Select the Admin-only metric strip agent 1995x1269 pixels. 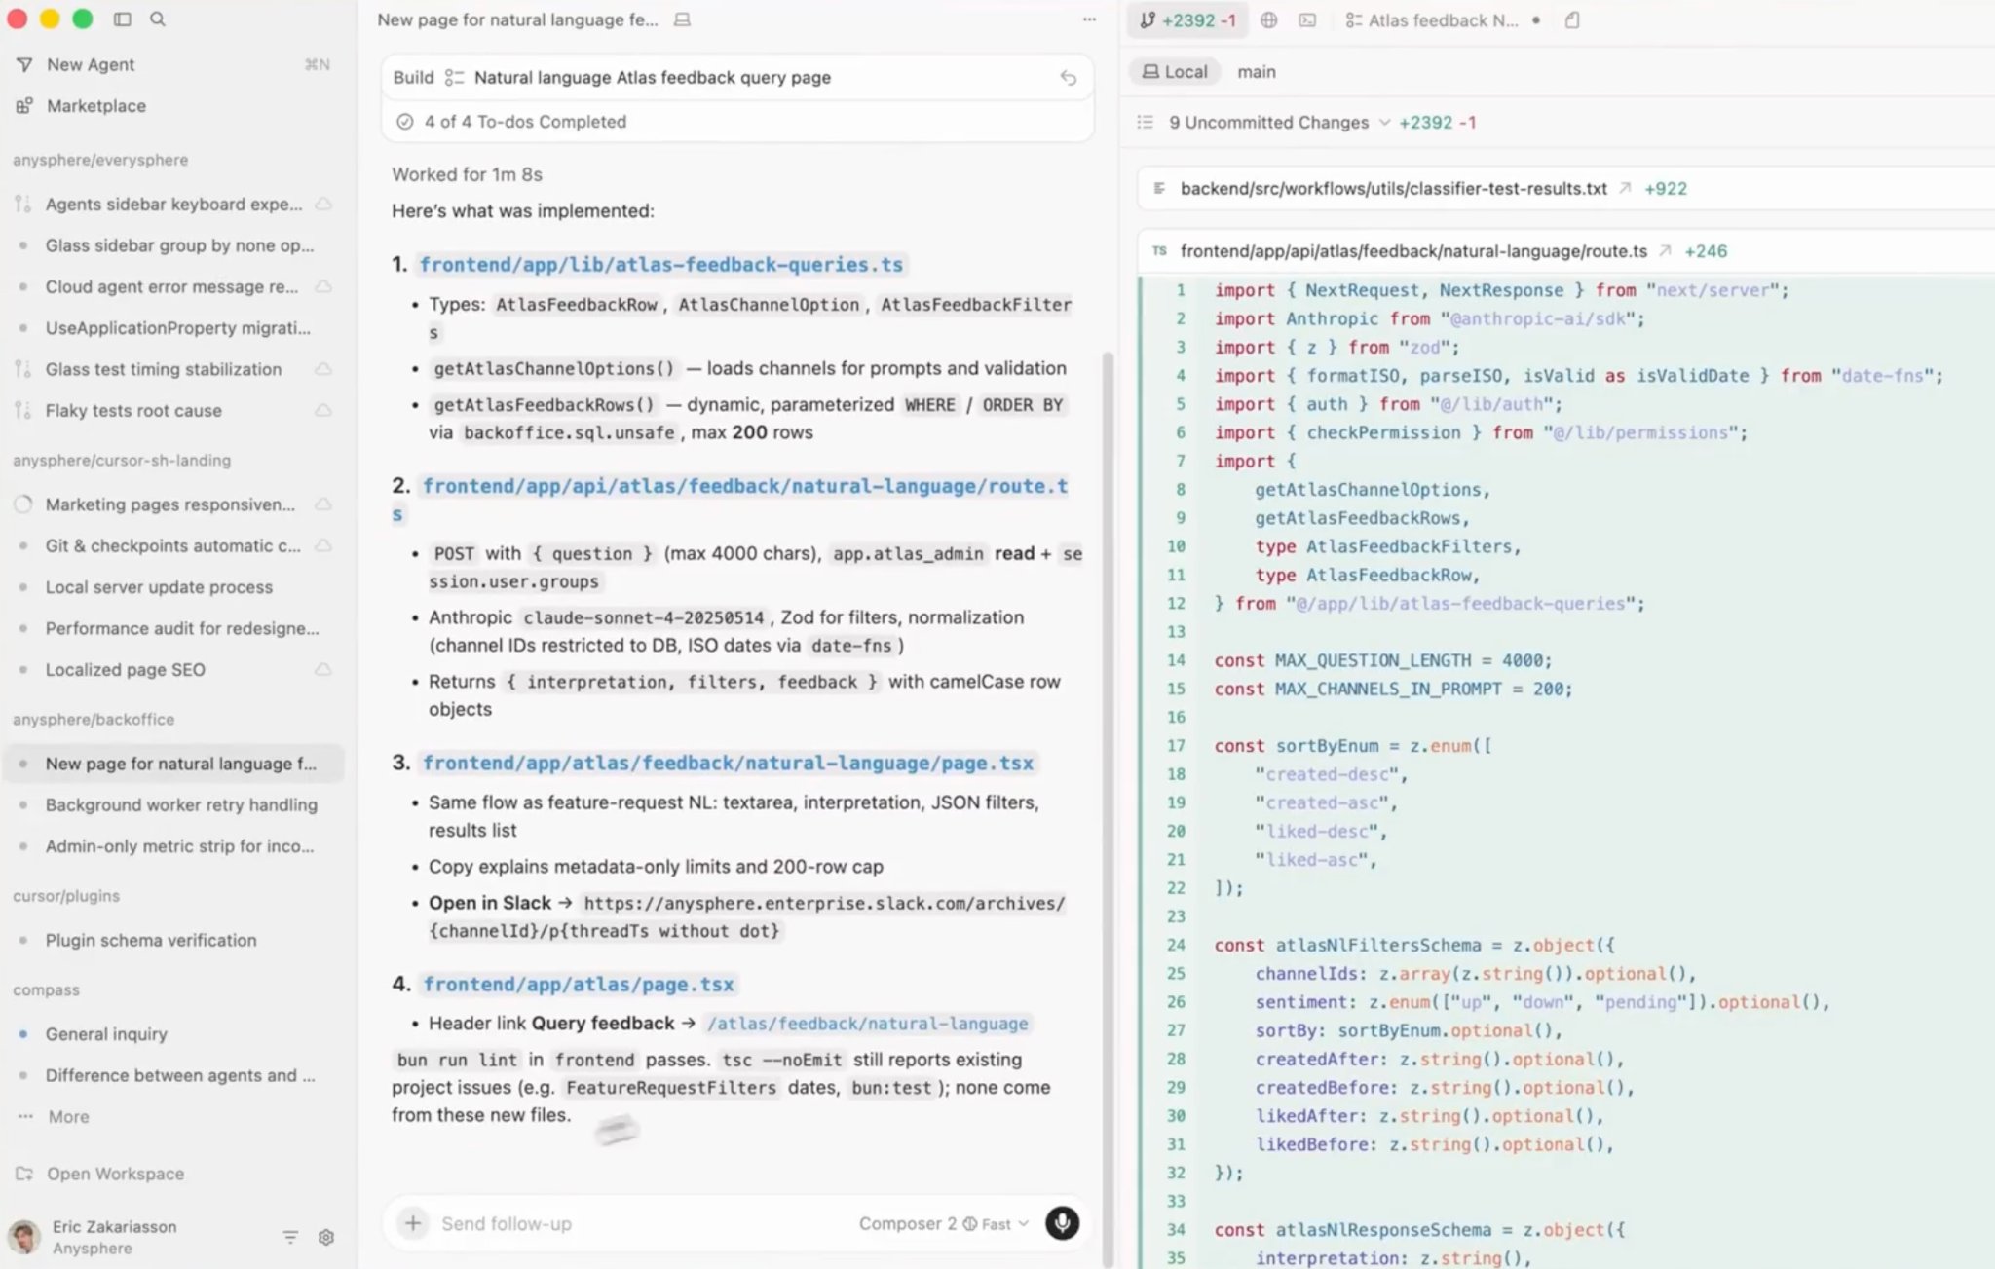pyautogui.click(x=173, y=846)
